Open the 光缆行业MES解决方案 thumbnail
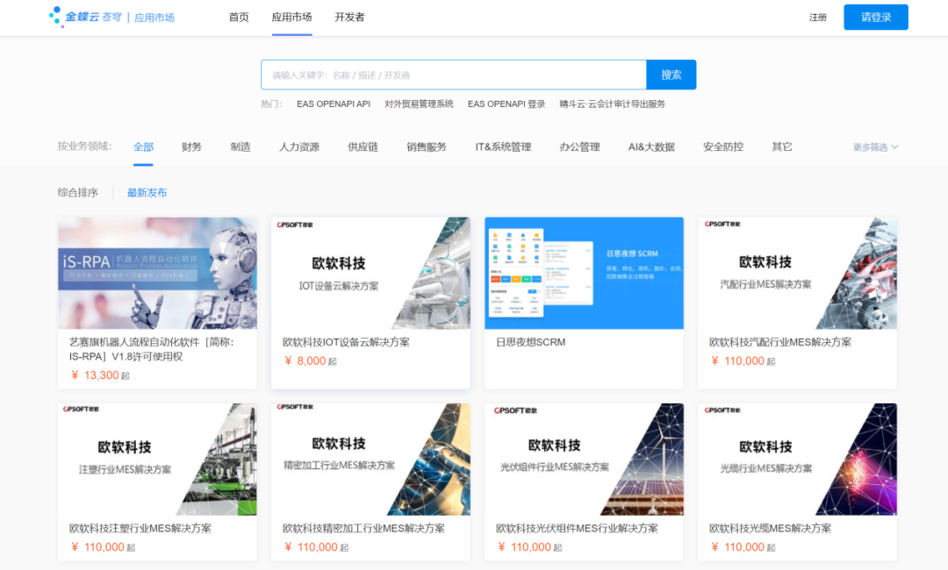 (x=797, y=459)
